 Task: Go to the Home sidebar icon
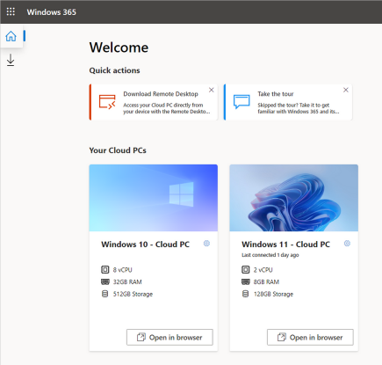(x=11, y=36)
